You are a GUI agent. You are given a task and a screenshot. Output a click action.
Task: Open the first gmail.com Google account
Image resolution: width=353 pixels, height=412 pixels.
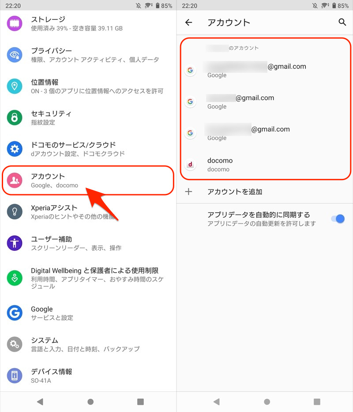coord(265,70)
